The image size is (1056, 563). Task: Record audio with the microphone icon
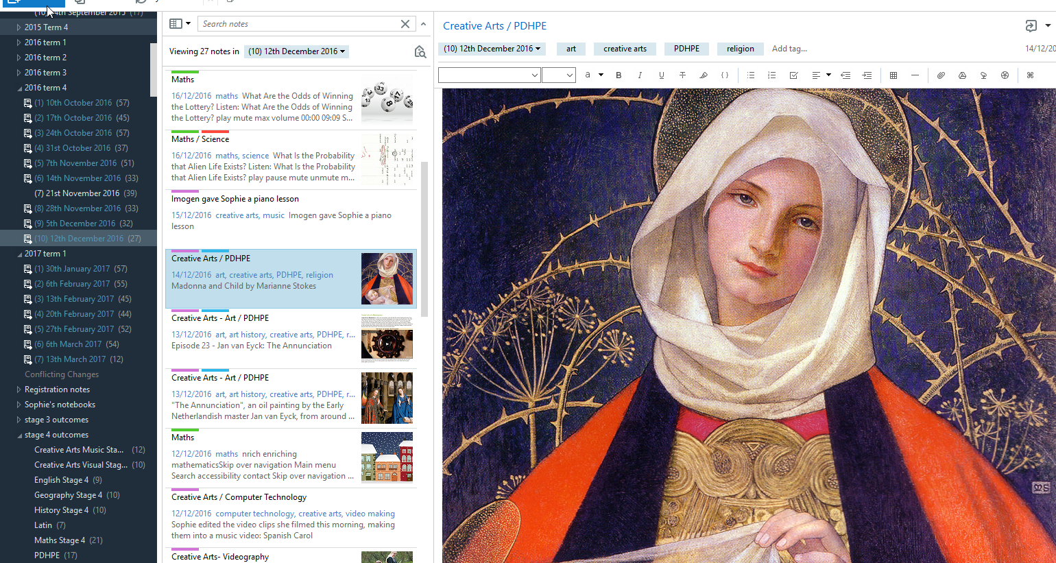pyautogui.click(x=983, y=75)
